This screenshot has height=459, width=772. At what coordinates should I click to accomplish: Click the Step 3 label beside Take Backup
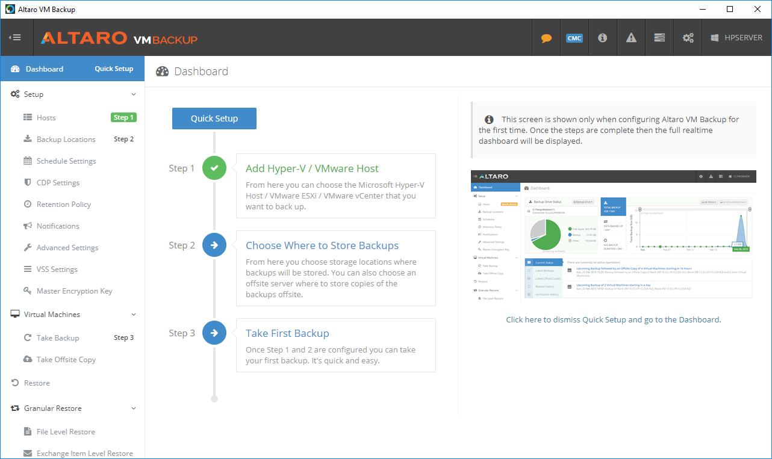(x=124, y=337)
